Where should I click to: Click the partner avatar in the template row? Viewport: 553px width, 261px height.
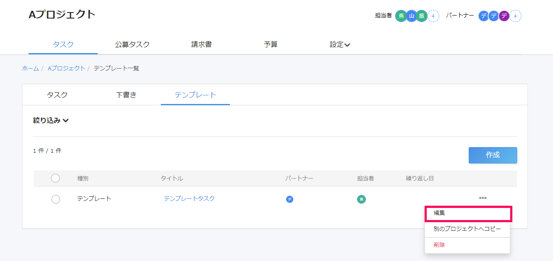coord(290,199)
